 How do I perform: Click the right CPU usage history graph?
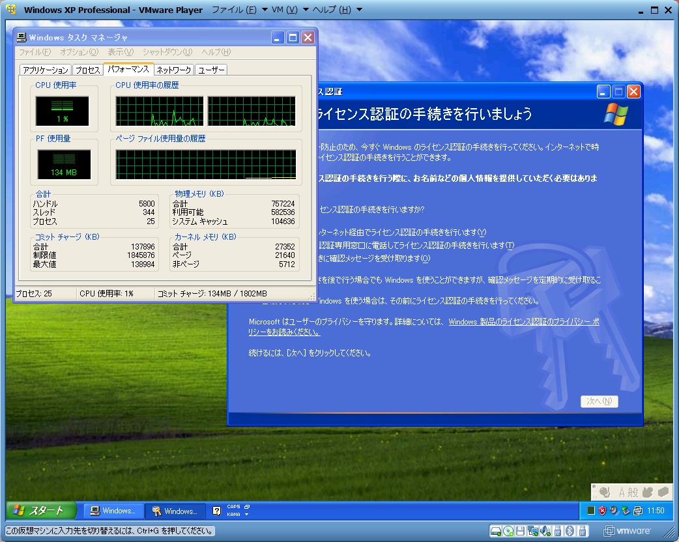[x=252, y=111]
